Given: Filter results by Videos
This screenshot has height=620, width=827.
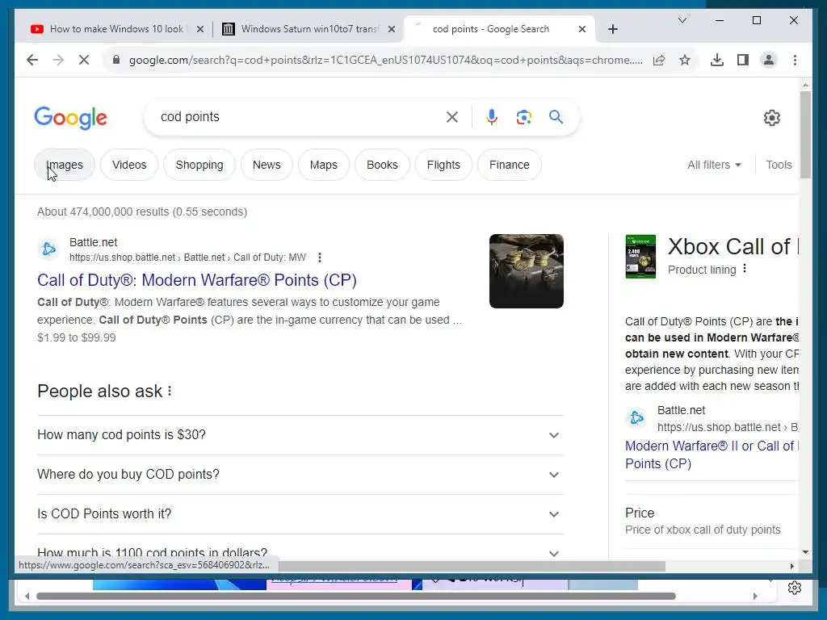Looking at the screenshot, I should 129,165.
